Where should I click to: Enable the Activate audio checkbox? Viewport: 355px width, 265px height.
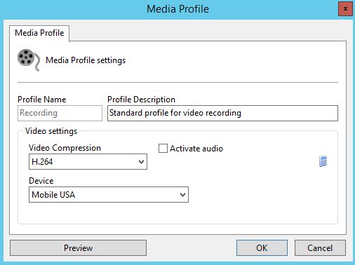coord(163,149)
